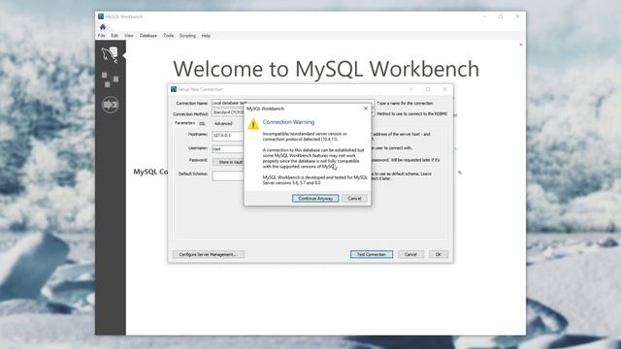Click the Hostname input field
This screenshot has height=349, width=621.
(228, 136)
